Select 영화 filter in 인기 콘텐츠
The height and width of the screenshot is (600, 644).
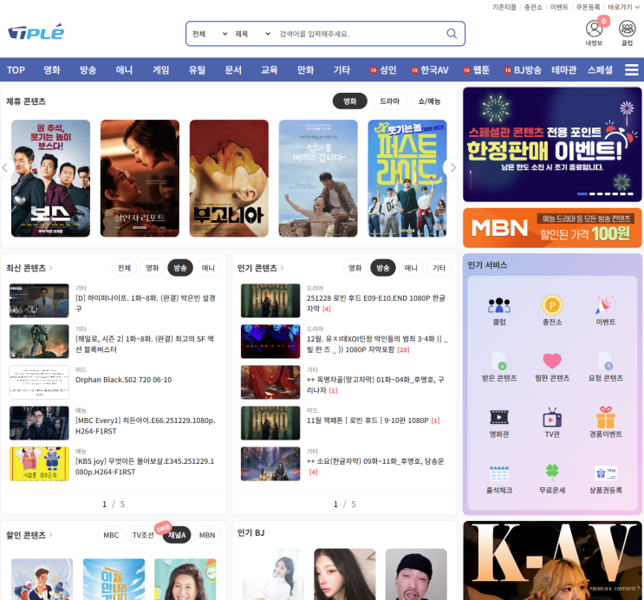click(355, 268)
